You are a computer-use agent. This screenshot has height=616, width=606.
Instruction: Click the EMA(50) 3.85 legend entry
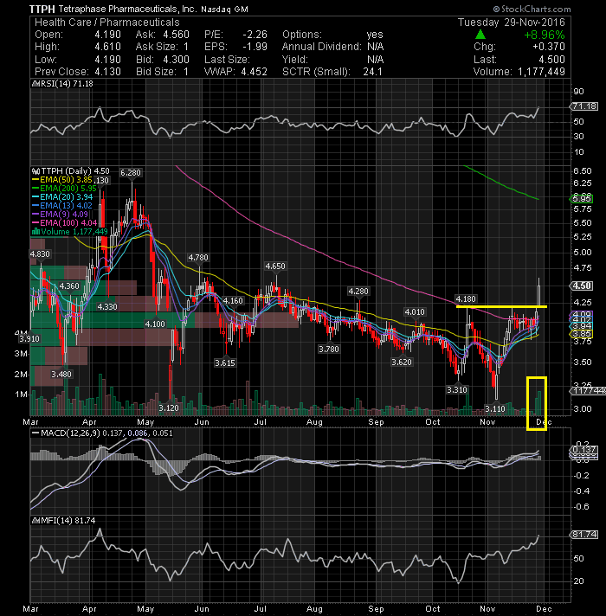pos(62,180)
